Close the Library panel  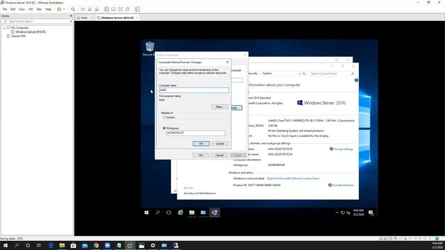coord(71,16)
